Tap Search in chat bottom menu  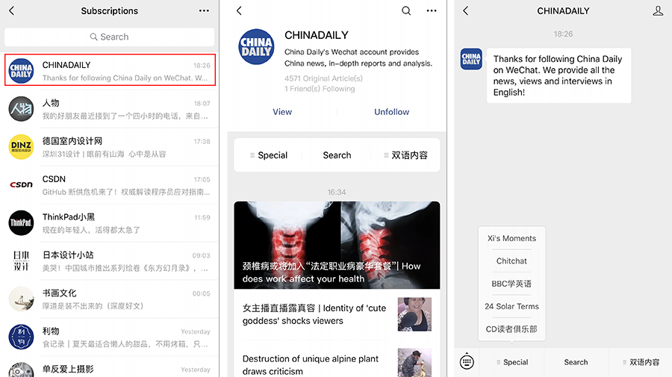576,362
